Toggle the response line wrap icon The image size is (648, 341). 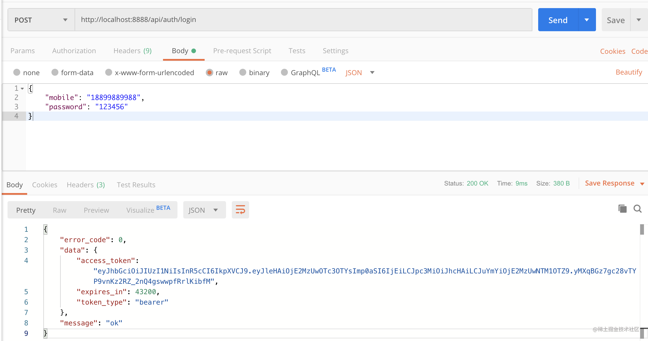(240, 210)
